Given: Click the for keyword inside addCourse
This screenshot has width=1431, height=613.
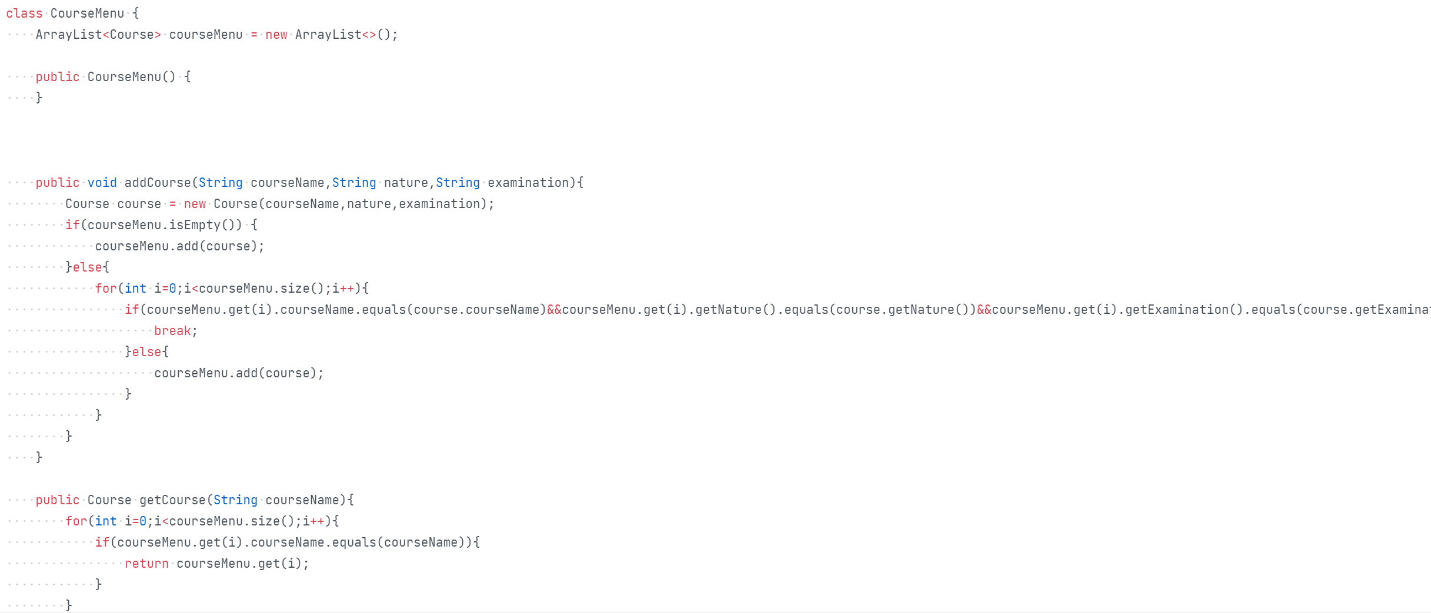Looking at the screenshot, I should point(106,289).
